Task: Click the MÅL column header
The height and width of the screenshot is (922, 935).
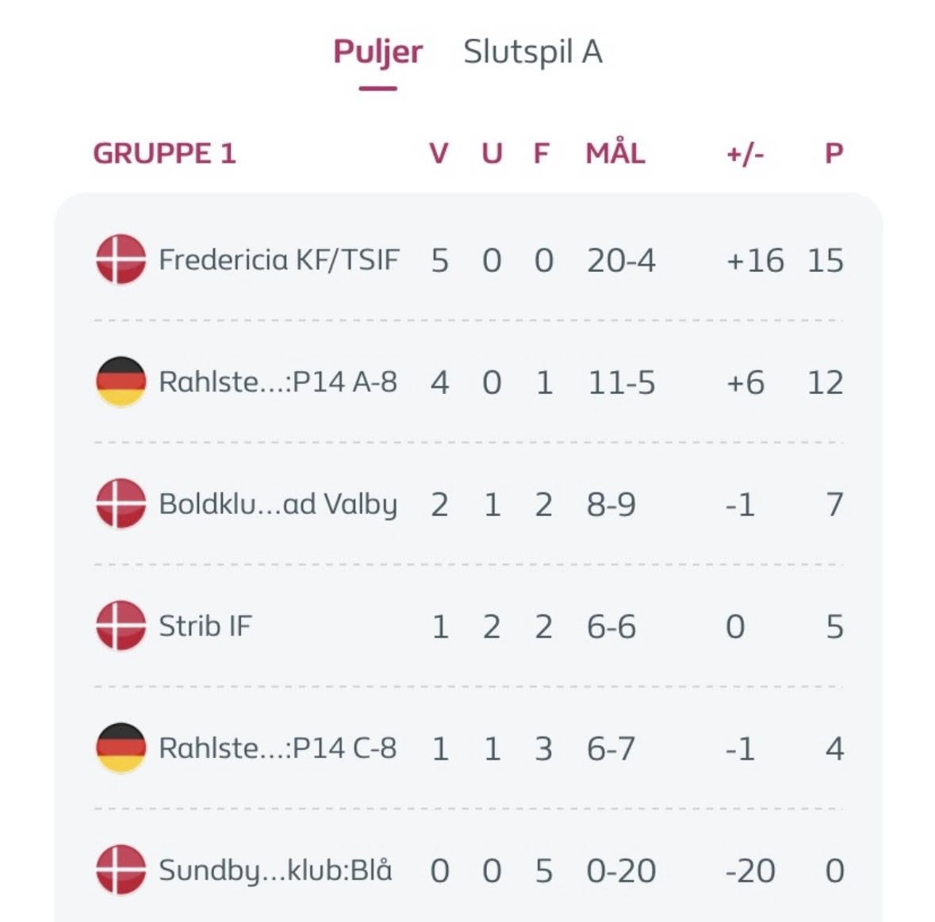Action: click(x=615, y=152)
